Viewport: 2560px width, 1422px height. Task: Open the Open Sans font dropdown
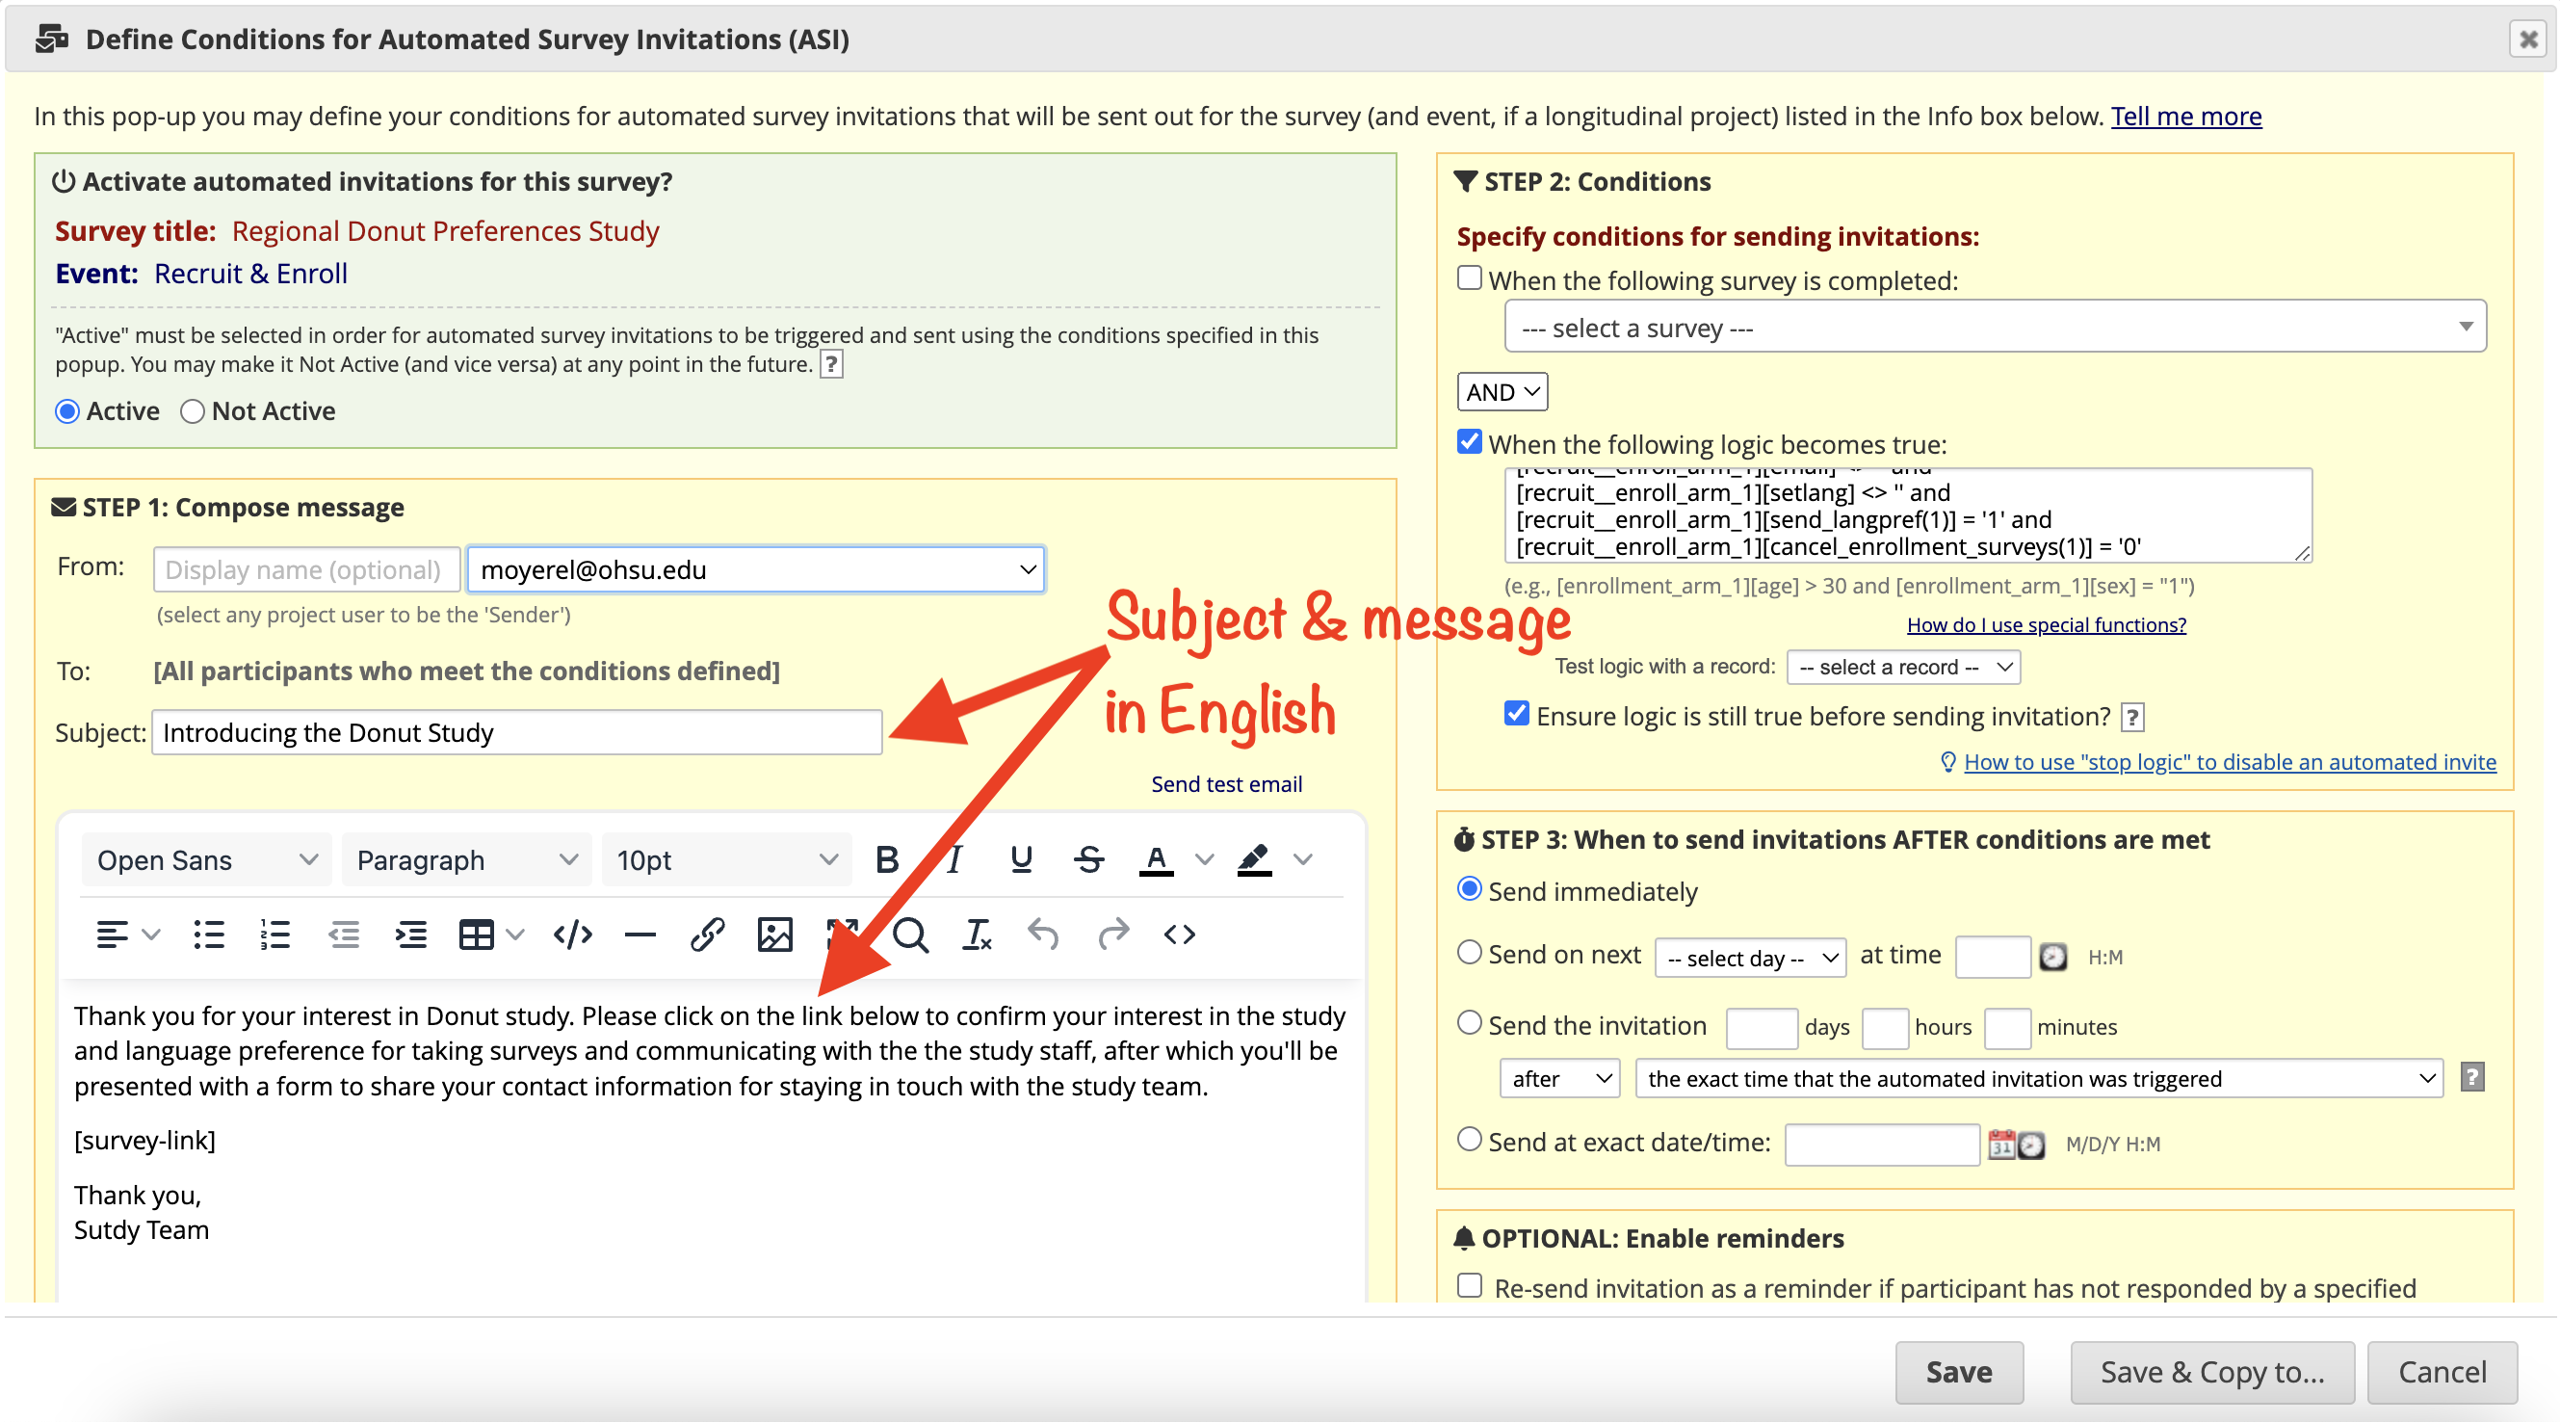[206, 860]
